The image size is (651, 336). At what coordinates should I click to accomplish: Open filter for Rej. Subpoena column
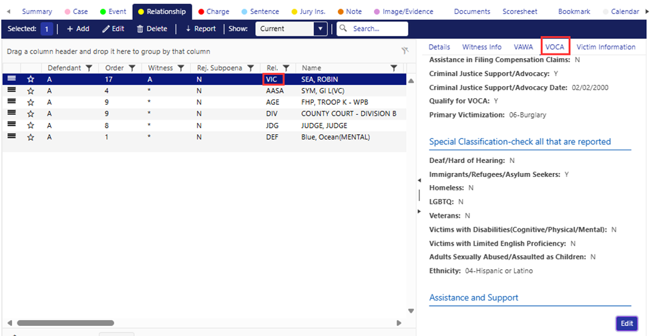250,68
